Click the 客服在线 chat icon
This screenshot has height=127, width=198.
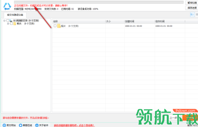(20, 125)
